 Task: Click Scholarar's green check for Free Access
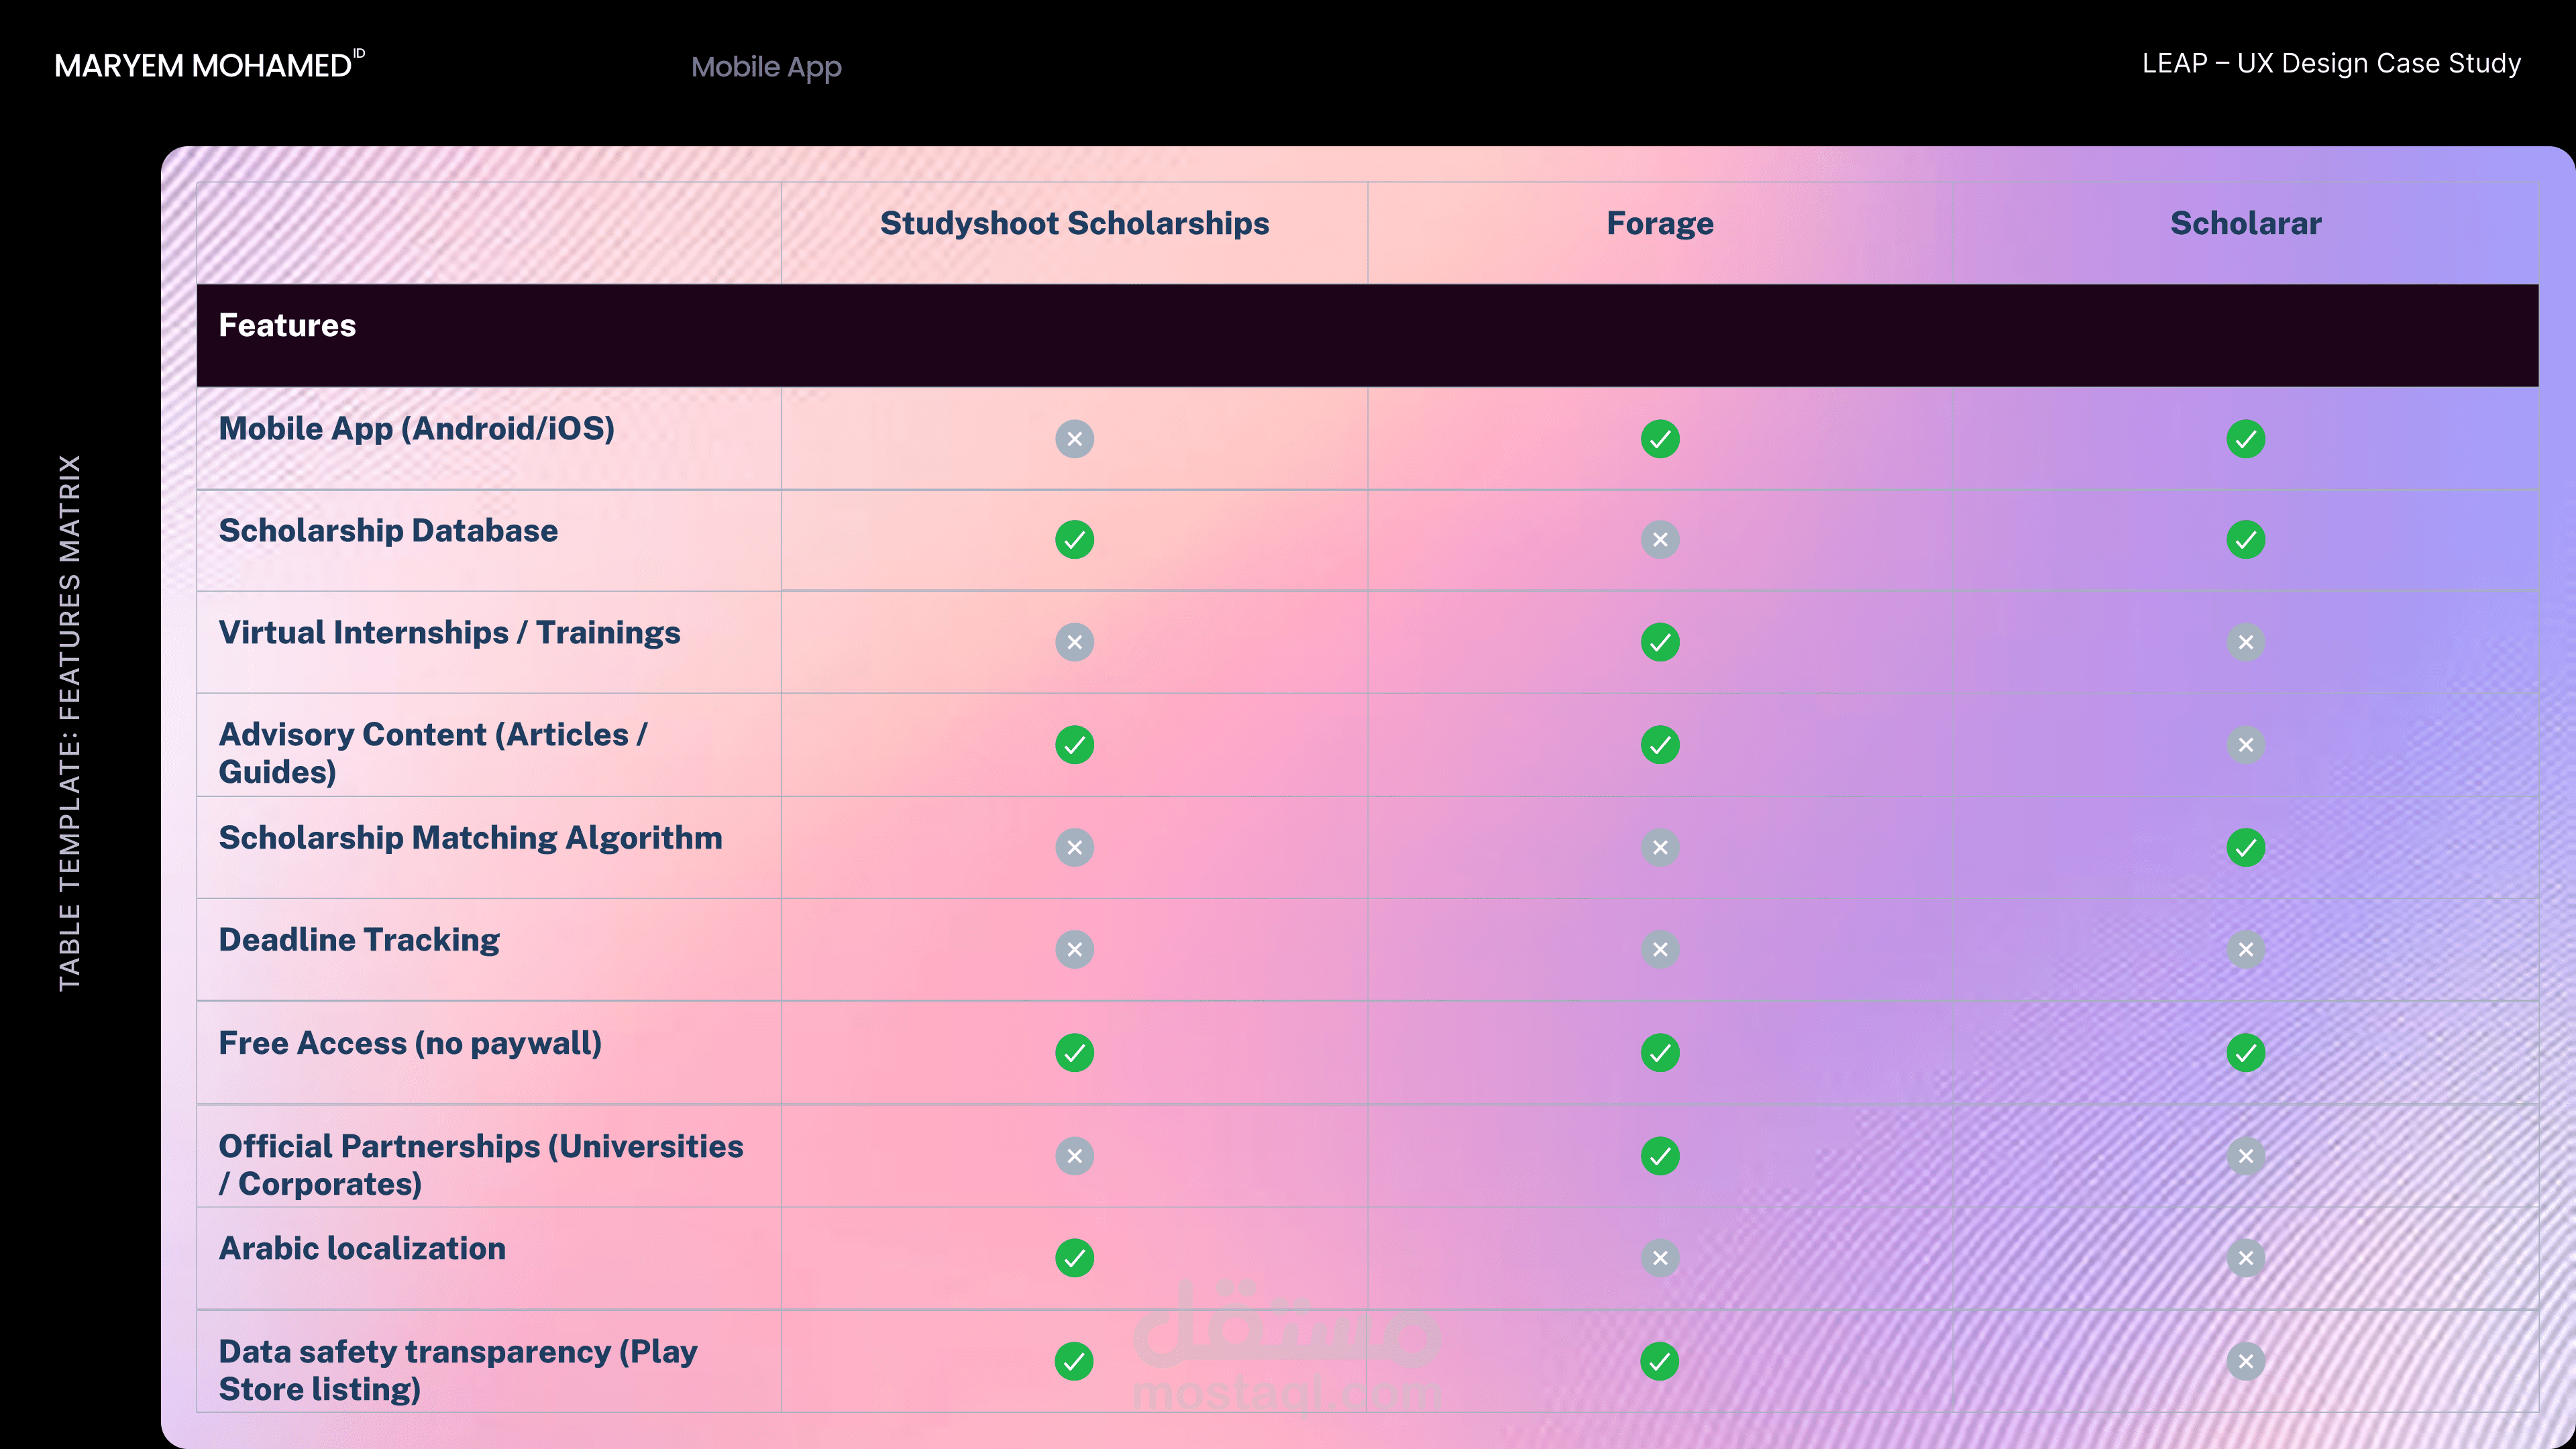pos(2245,1053)
